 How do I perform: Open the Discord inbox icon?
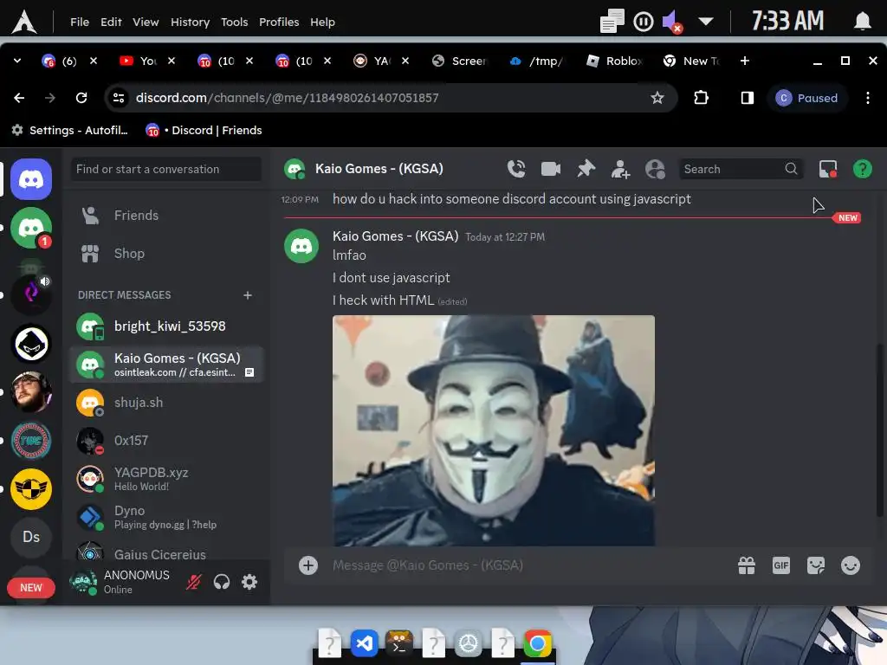(x=828, y=169)
